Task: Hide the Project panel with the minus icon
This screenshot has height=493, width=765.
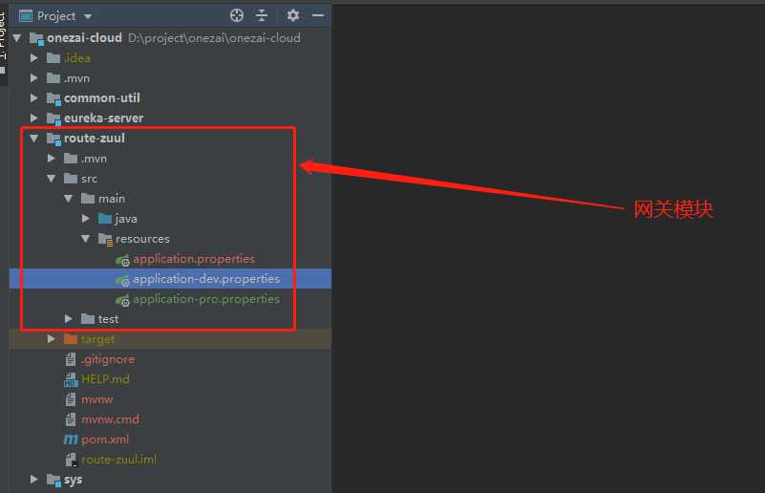Action: [318, 15]
